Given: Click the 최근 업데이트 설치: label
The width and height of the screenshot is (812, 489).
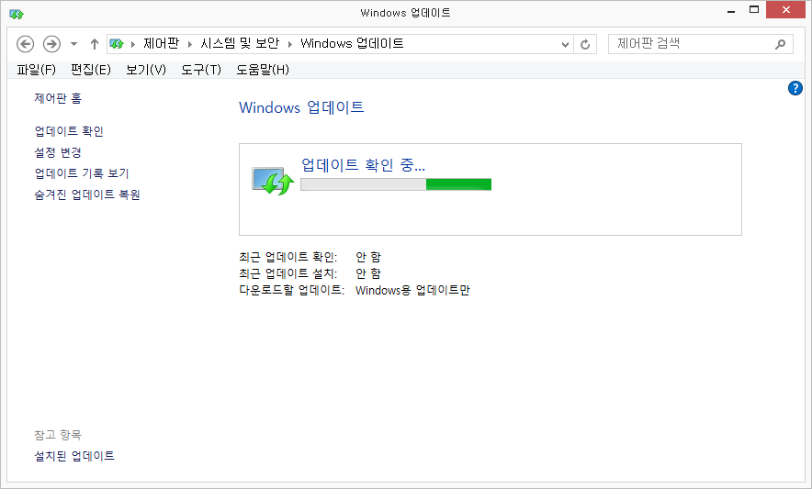Looking at the screenshot, I should point(288,273).
